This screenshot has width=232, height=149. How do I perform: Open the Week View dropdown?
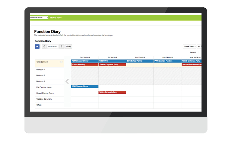click(190, 46)
